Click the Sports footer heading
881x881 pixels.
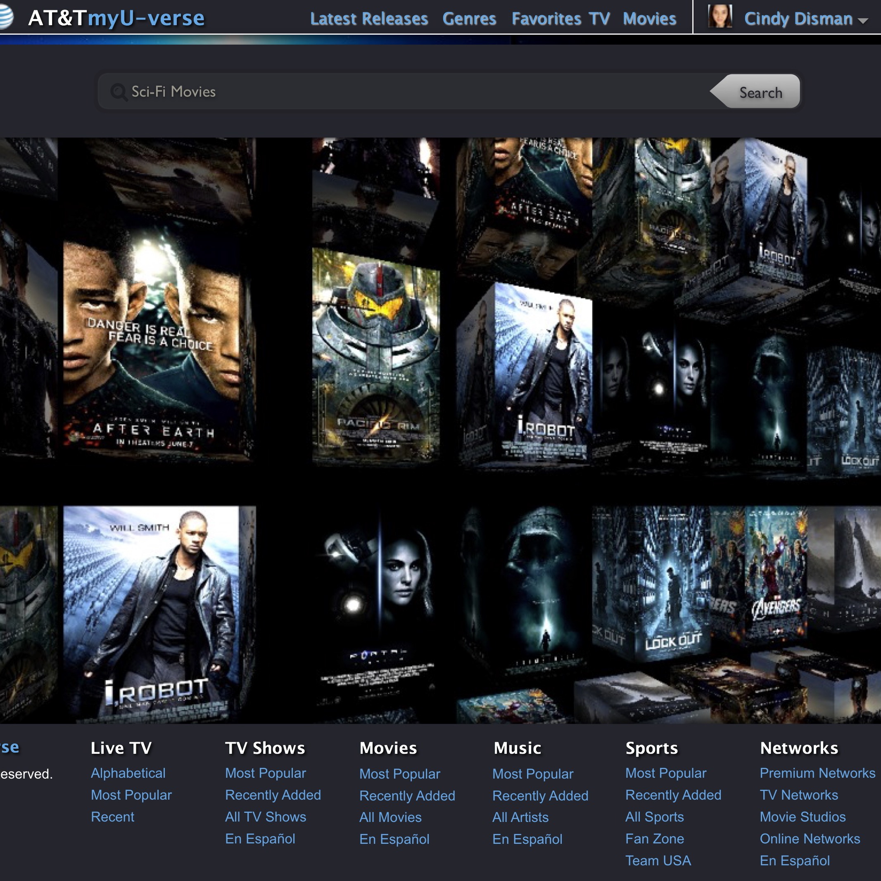coord(652,748)
